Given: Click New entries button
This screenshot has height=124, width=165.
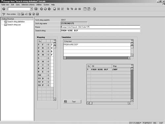Looking at the screenshot, I should (11, 14).
